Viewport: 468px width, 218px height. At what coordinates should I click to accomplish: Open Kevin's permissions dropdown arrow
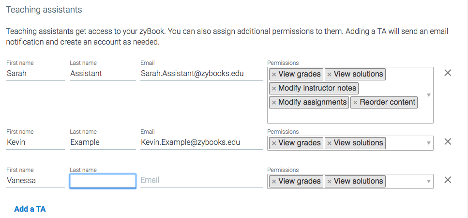click(428, 143)
